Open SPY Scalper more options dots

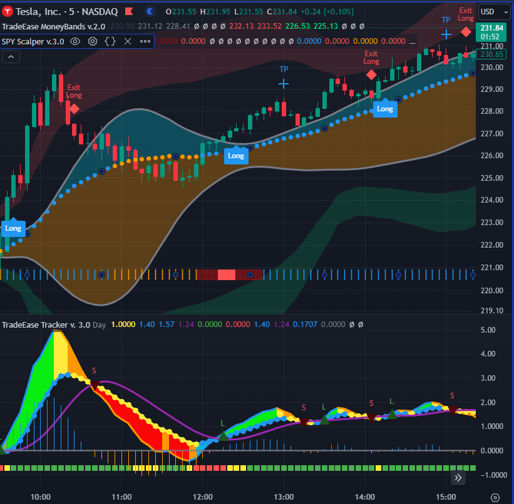(145, 41)
